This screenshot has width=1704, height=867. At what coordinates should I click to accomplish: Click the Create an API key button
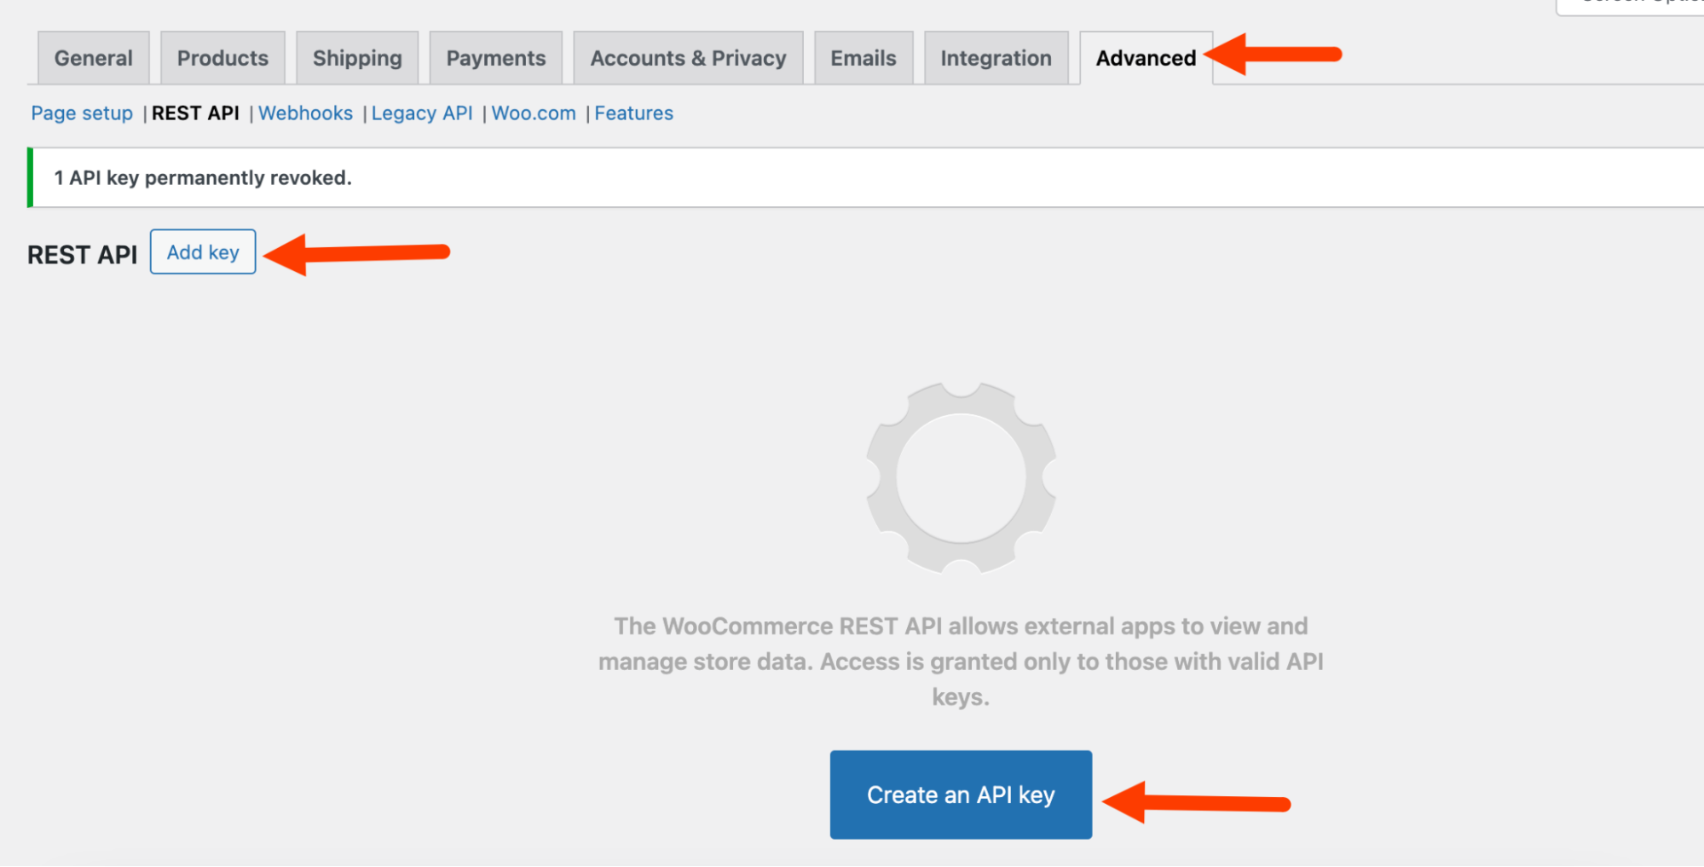(x=960, y=794)
